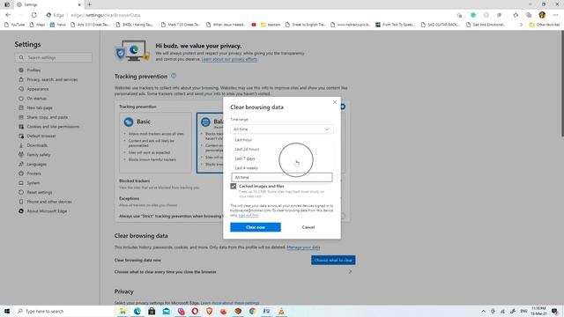Open Phone and other devices settings
Image resolution: width=564 pixels, height=317 pixels.
49,202
